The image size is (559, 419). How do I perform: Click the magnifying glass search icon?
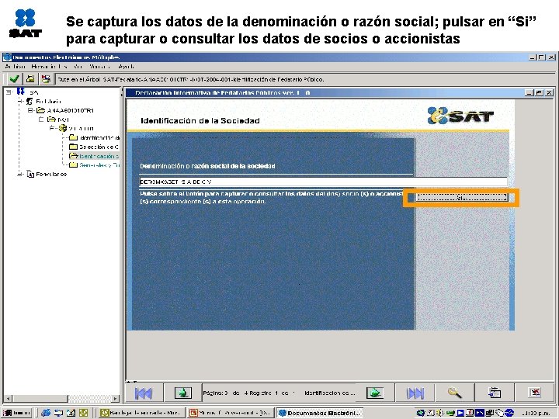point(454,393)
